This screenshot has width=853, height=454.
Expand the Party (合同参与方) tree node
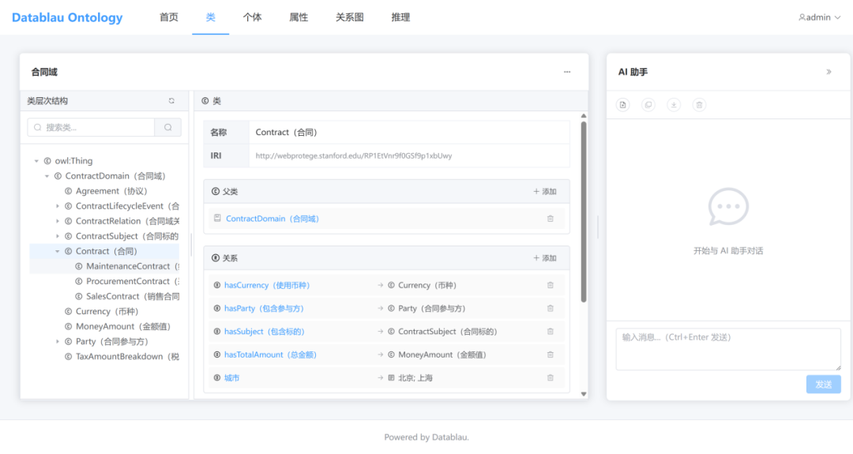coord(58,342)
